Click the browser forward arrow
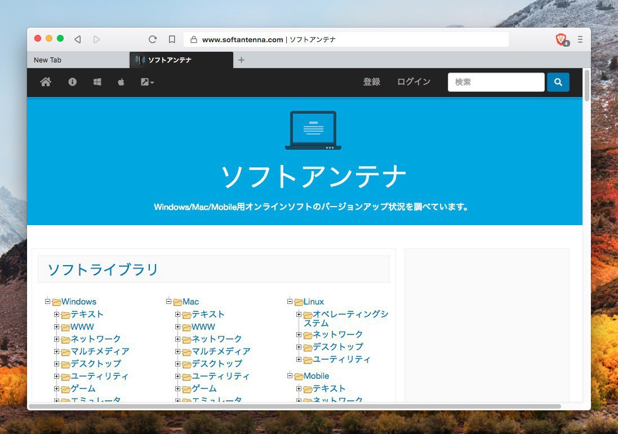618x434 pixels. (96, 39)
